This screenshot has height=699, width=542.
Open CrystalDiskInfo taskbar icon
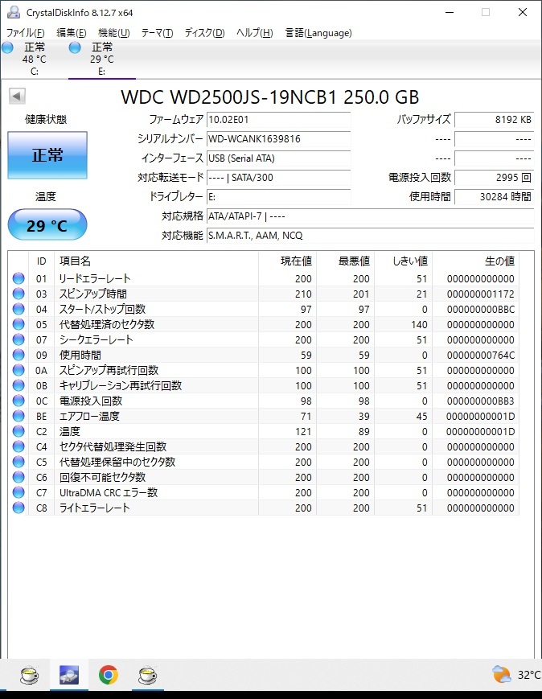pos(69,675)
